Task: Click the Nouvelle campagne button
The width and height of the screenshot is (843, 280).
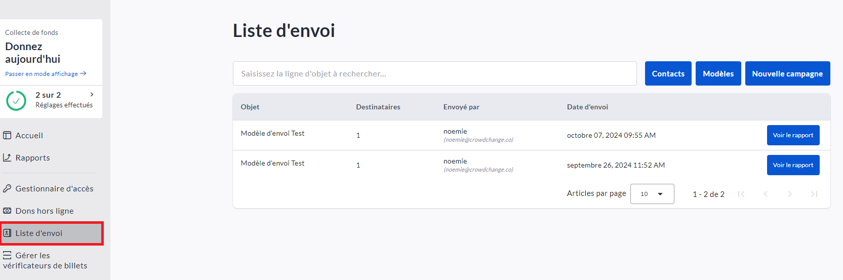Action: pos(787,73)
